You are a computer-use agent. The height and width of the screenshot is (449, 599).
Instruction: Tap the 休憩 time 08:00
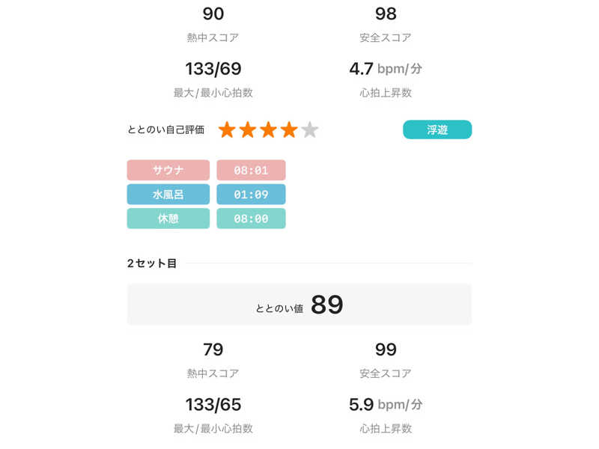coord(251,219)
